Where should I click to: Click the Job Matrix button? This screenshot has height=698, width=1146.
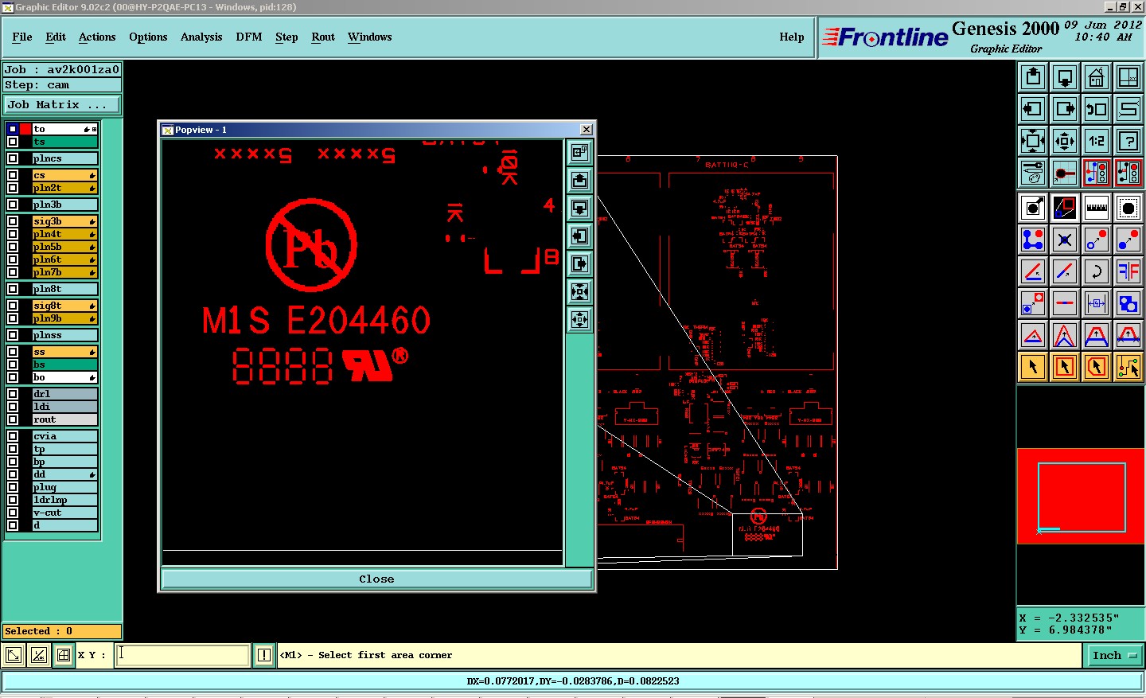[62, 104]
